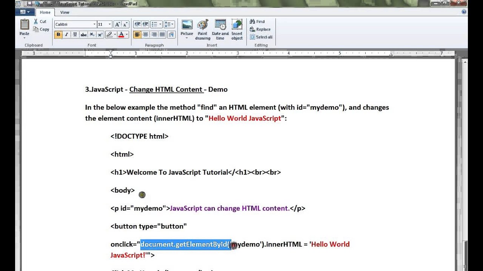Click the line '<!DOCTYPE html>'
The width and height of the screenshot is (483, 271).
pyautogui.click(x=140, y=136)
